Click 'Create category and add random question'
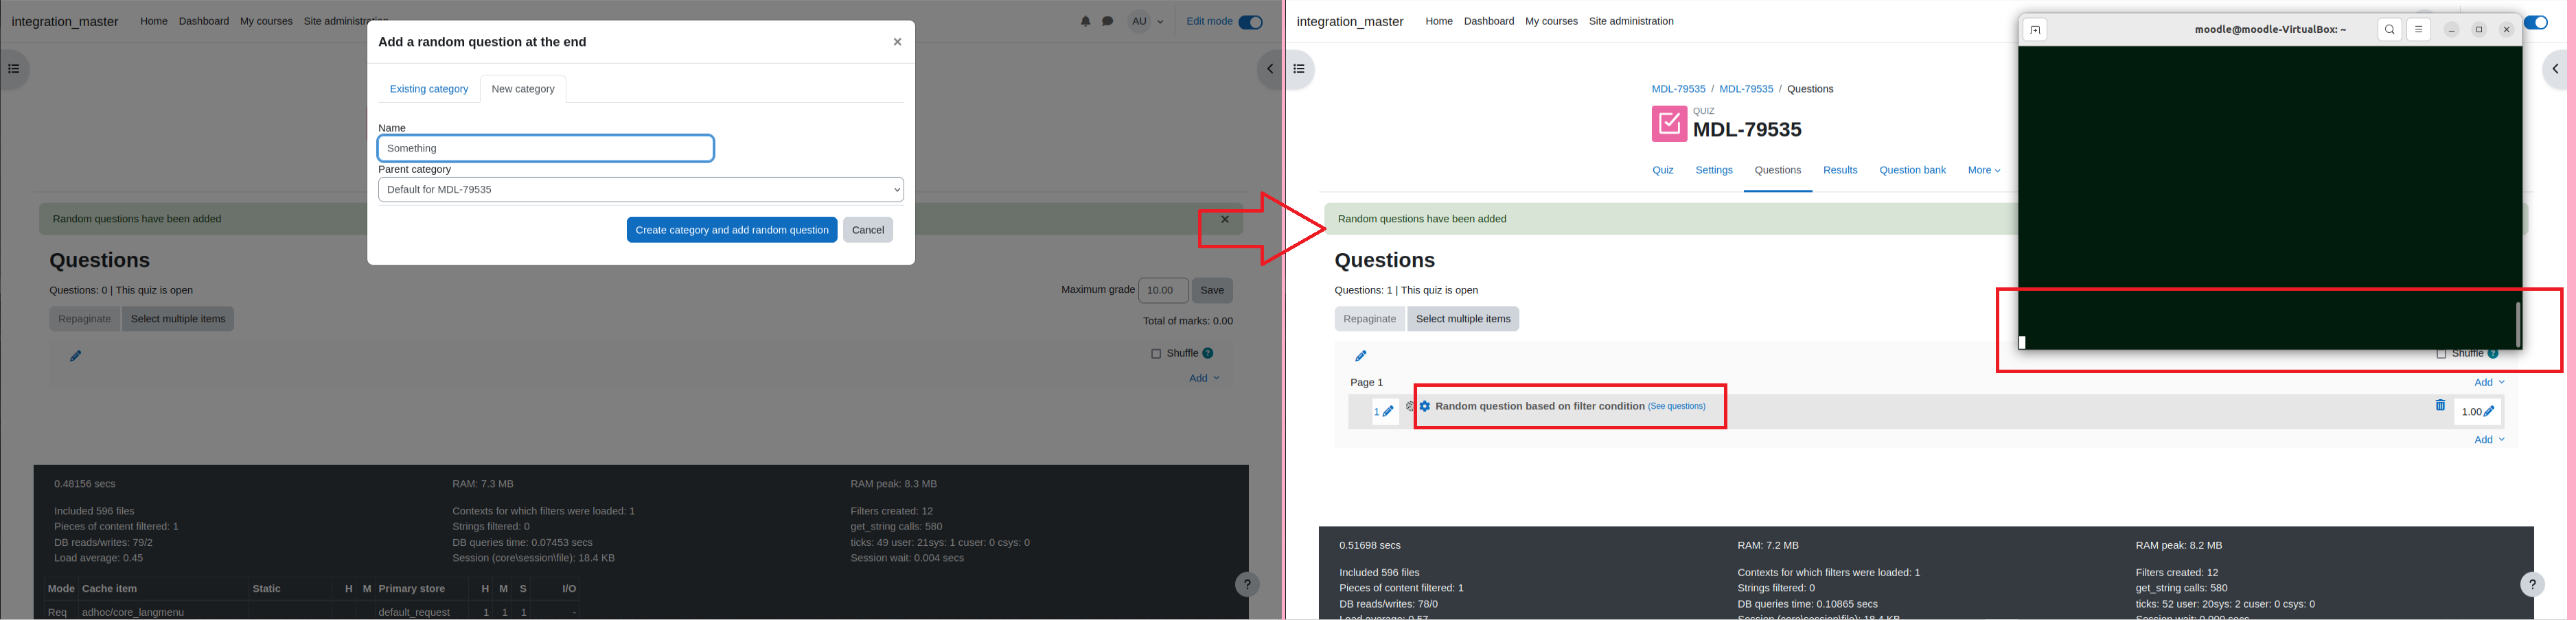 click(x=732, y=230)
